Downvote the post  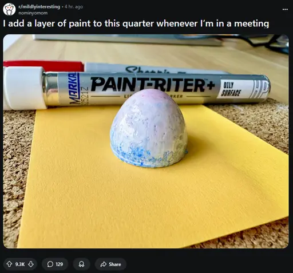tap(31, 264)
